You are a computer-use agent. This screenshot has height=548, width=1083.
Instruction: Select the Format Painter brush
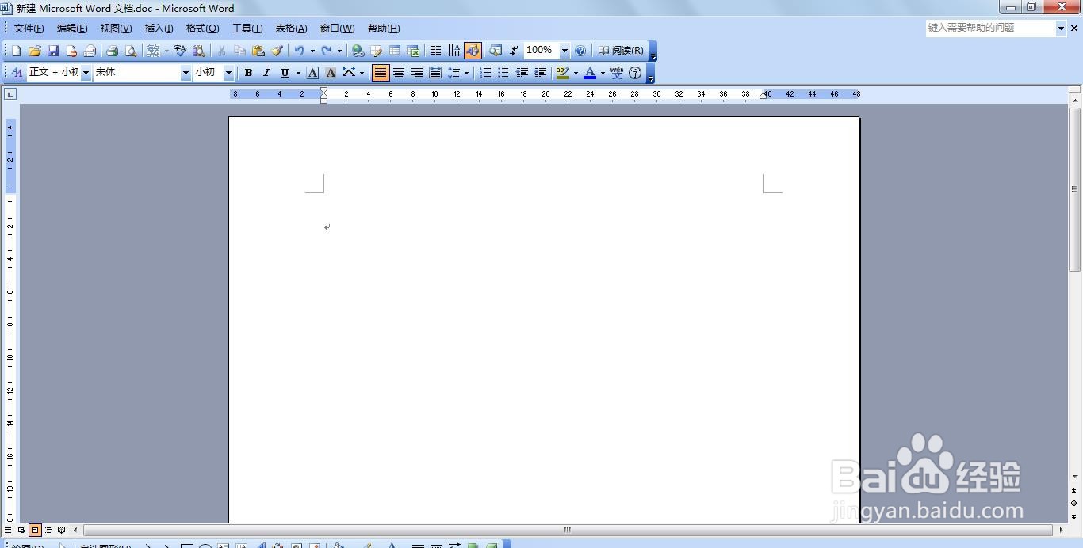pyautogui.click(x=277, y=51)
